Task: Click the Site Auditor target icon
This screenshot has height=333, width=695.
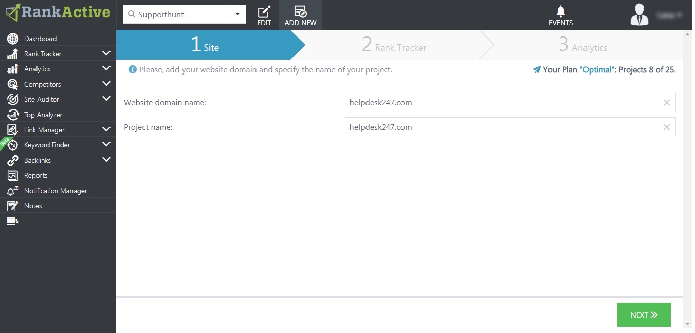Action: [x=13, y=99]
